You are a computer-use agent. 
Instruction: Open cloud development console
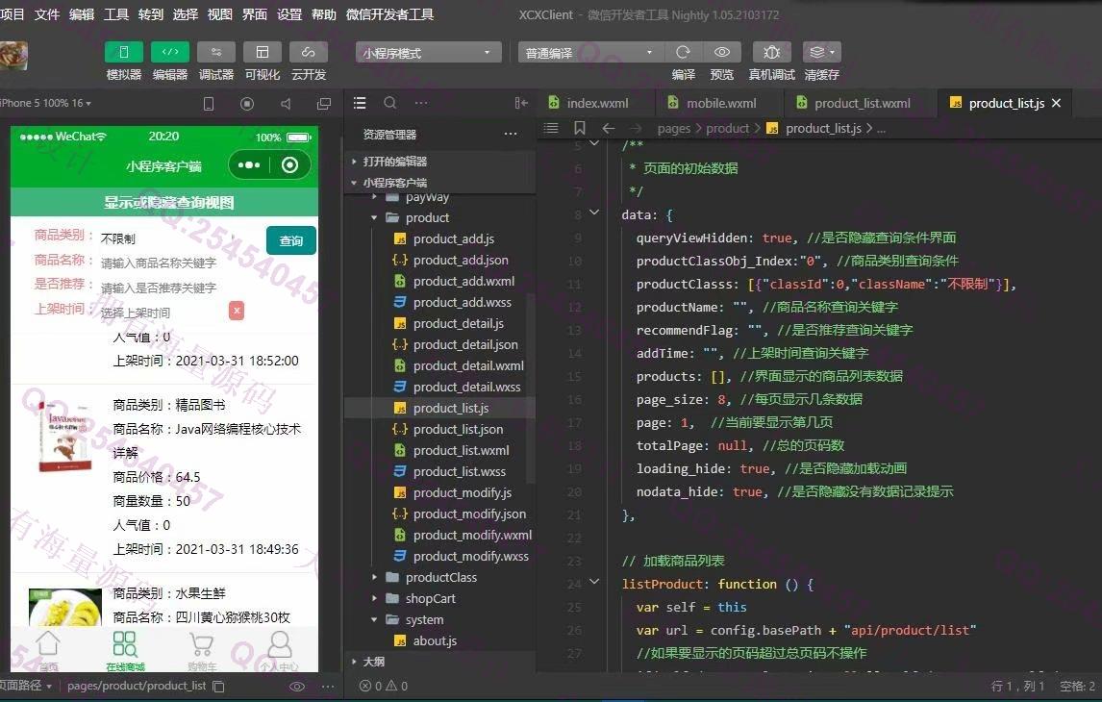[308, 52]
